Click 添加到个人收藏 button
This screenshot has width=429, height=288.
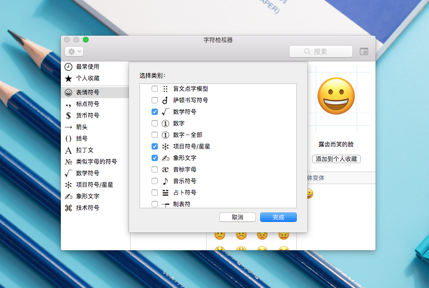coord(336,159)
